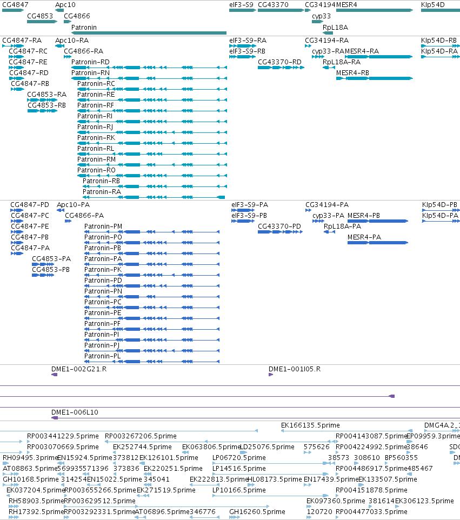Select the eIF3-S9 gene label
The height and width of the screenshot is (520, 460).
pos(241,5)
